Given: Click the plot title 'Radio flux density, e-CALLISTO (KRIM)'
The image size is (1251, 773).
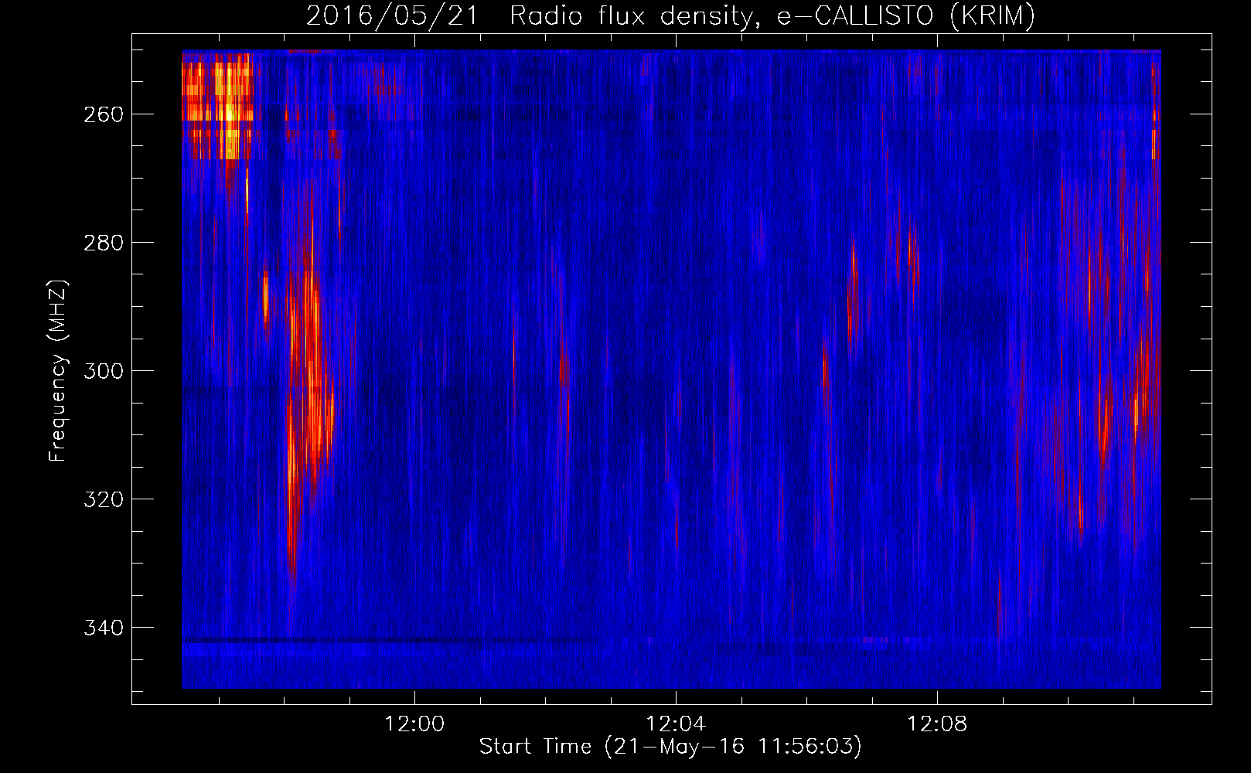Looking at the screenshot, I should coord(772,15).
